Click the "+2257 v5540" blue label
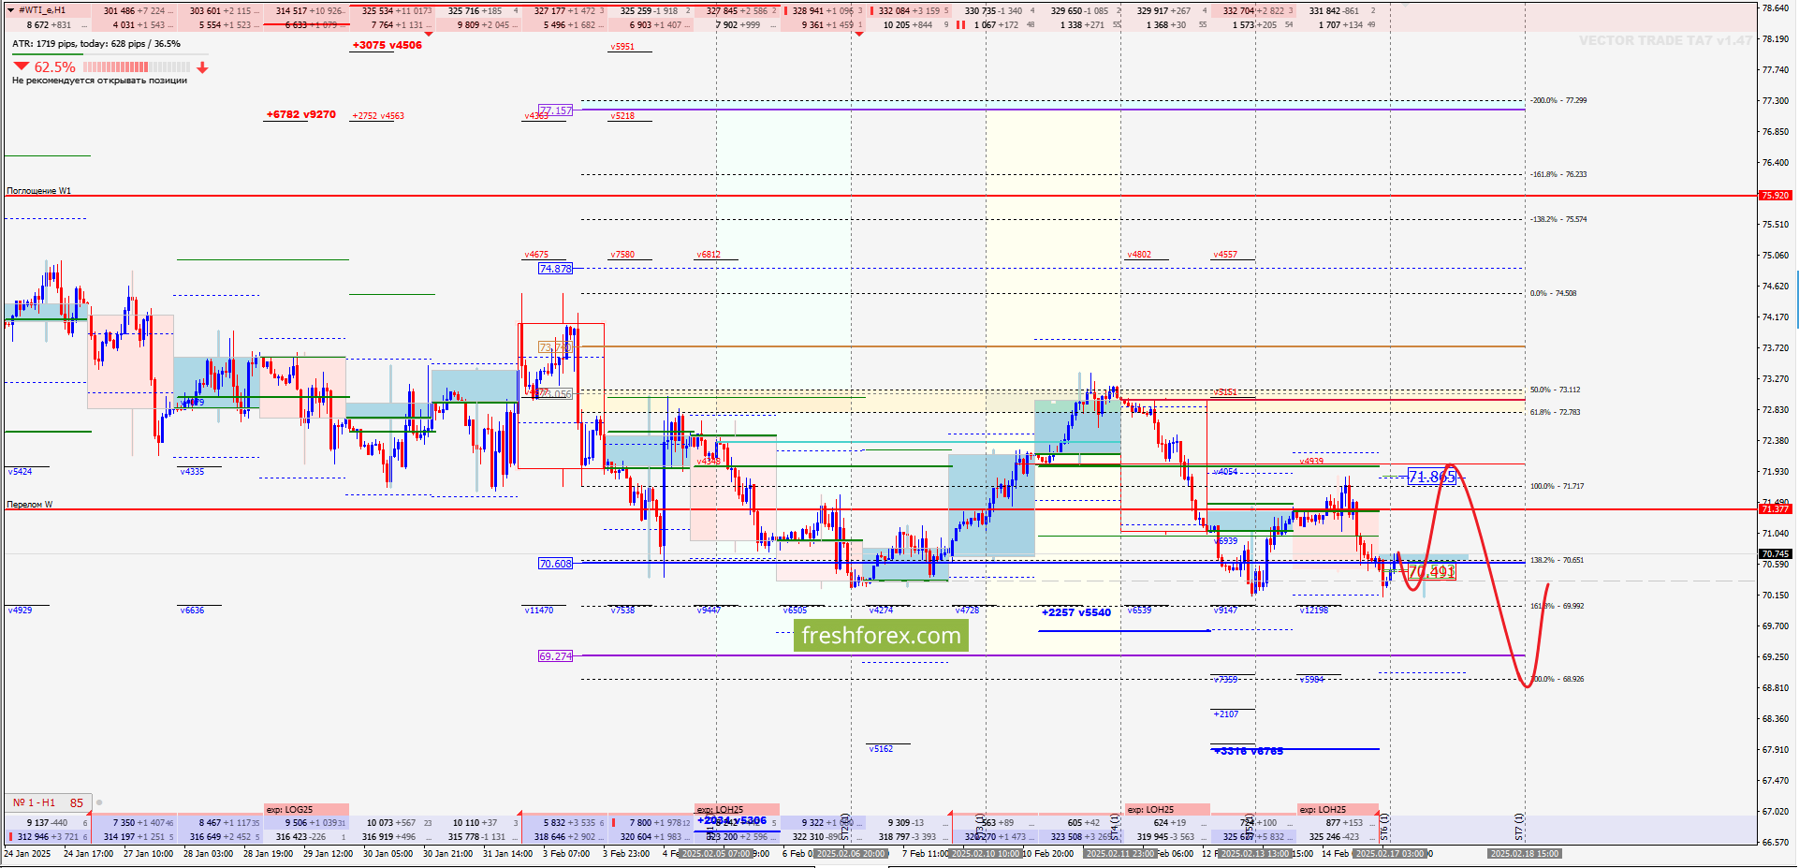The height and width of the screenshot is (868, 1799). pos(1076,612)
